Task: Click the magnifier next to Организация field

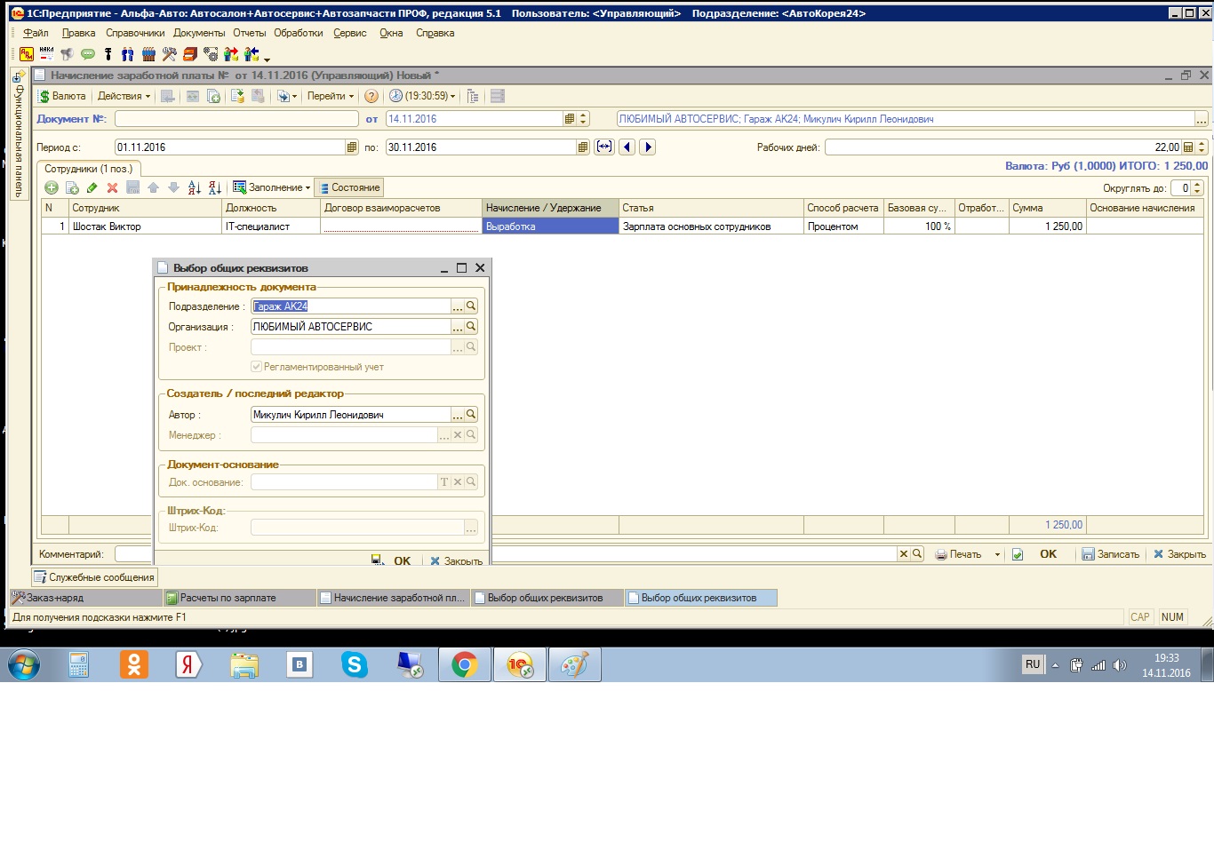Action: click(471, 326)
